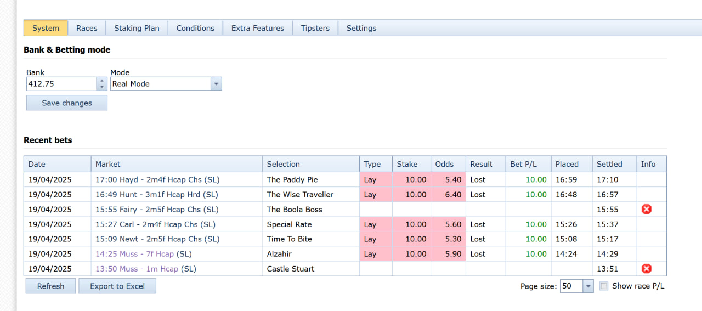Increase Bank value with up spinner arrow
702x311 pixels.
101,81
